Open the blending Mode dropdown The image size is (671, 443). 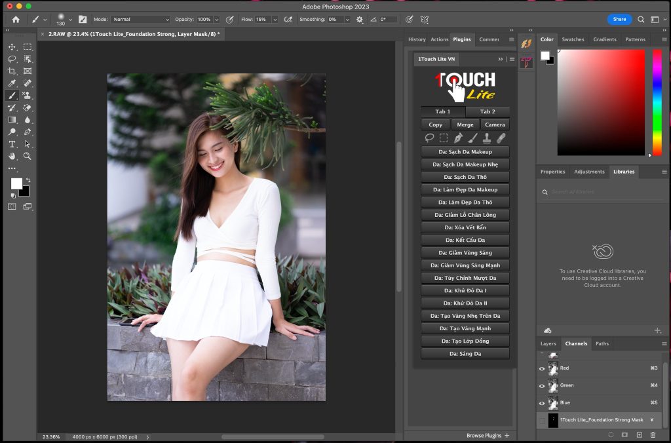140,20
